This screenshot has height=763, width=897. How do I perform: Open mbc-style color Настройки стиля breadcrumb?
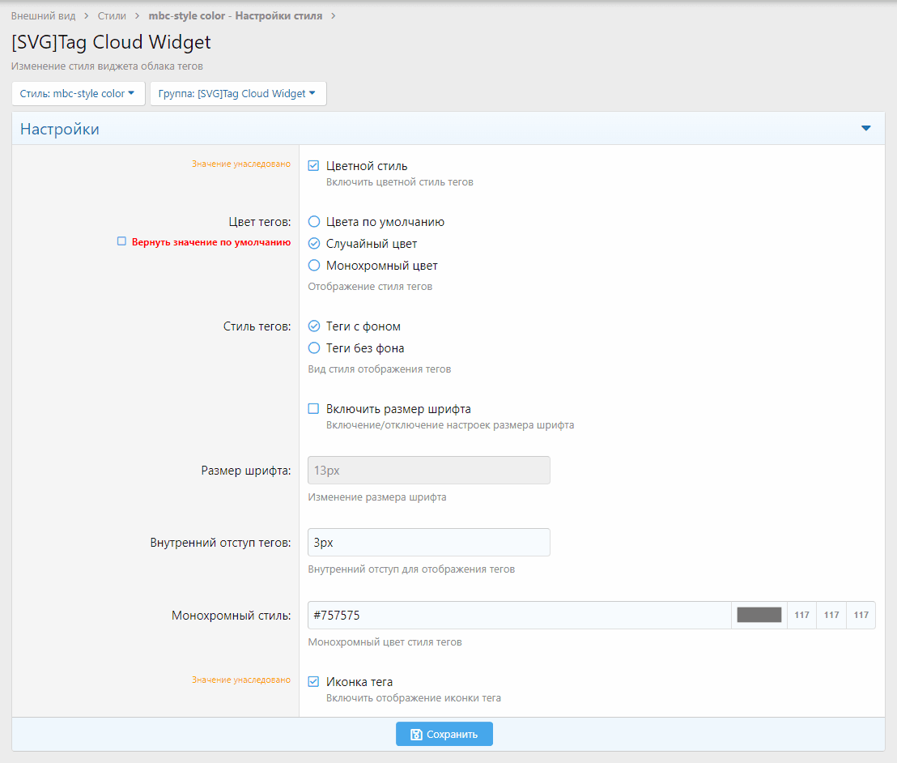(235, 16)
